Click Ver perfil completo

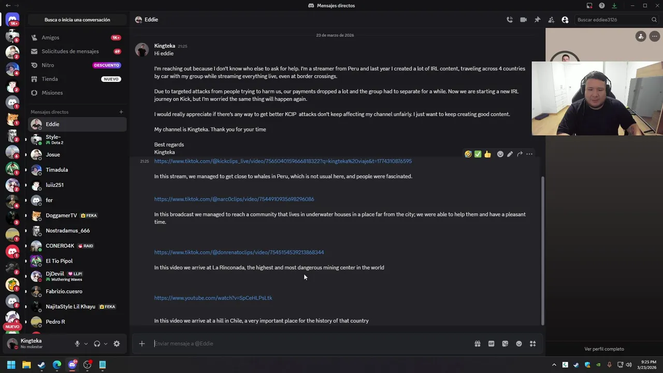coord(604,349)
